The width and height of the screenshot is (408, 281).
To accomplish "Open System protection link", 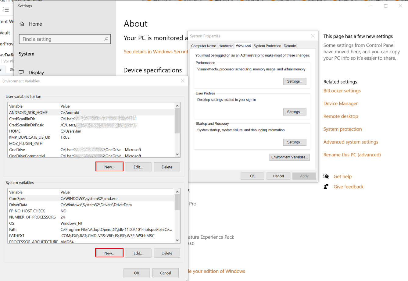I will click(342, 129).
